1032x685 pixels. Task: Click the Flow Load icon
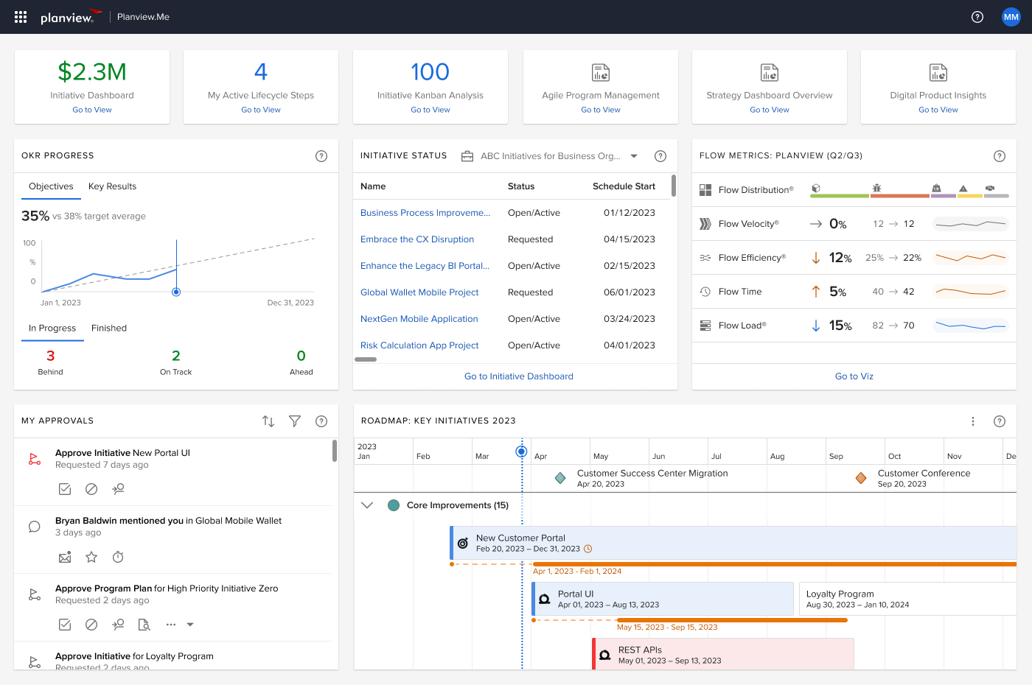[705, 326]
